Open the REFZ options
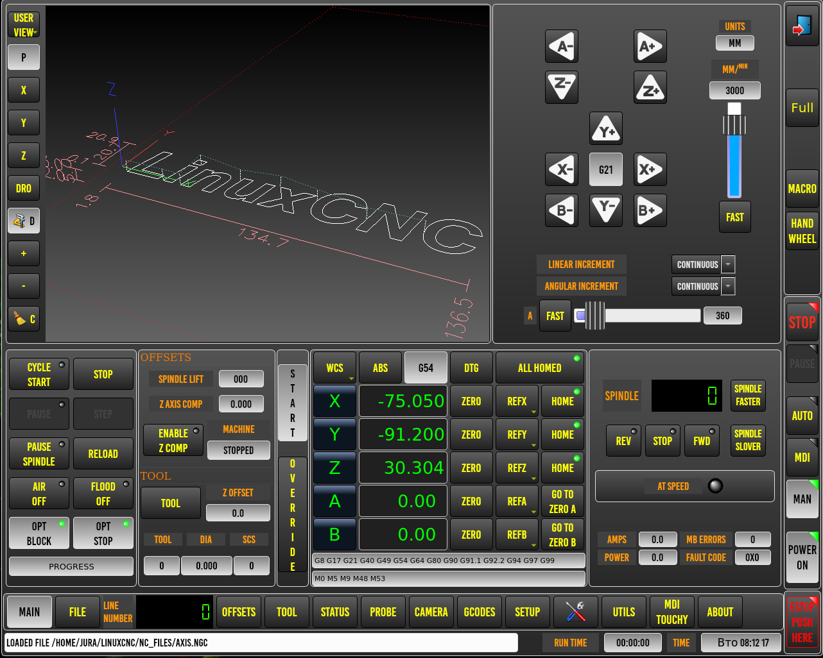823x658 pixels. pos(517,468)
